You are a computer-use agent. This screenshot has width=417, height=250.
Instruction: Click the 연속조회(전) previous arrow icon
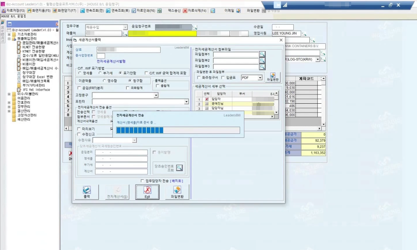click(x=83, y=11)
